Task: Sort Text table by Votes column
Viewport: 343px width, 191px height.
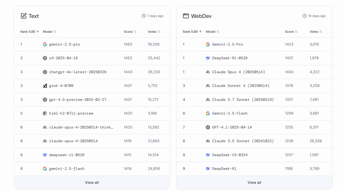Action: coord(154,32)
